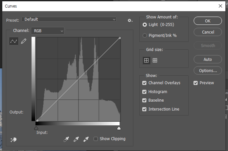
Task: Open the preset options gear menu
Action: 130,20
